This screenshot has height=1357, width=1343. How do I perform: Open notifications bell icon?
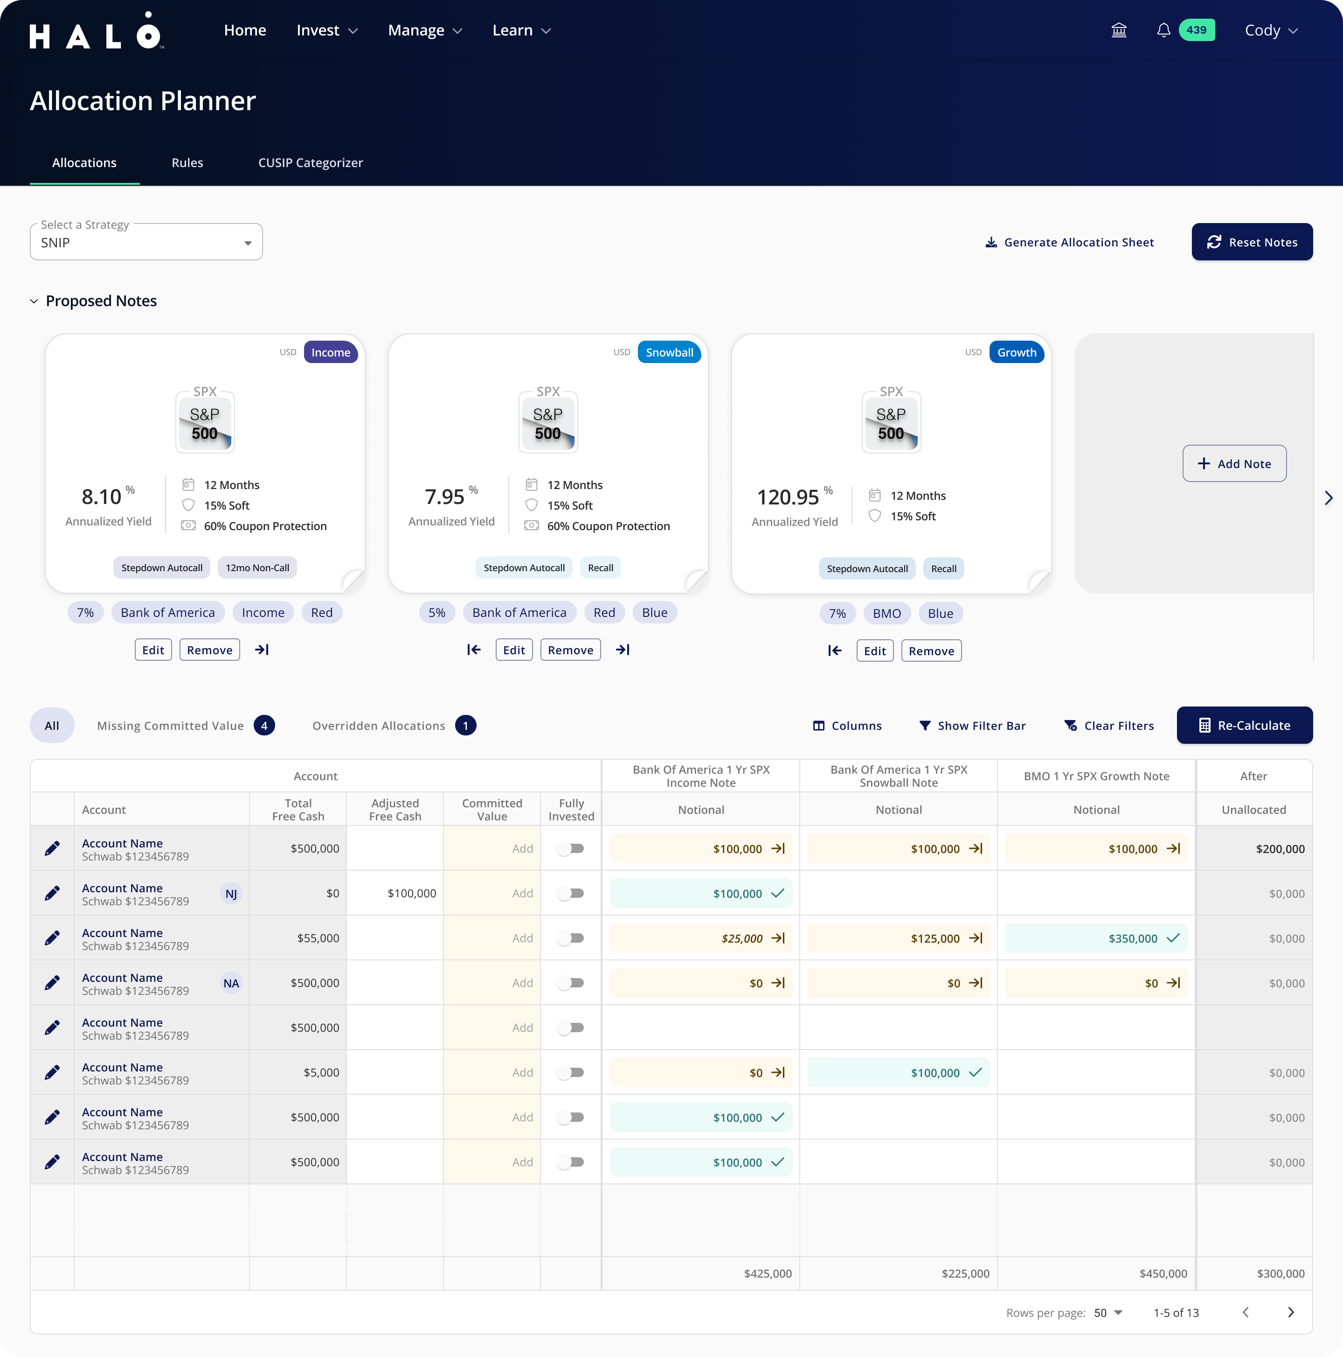coord(1163,30)
